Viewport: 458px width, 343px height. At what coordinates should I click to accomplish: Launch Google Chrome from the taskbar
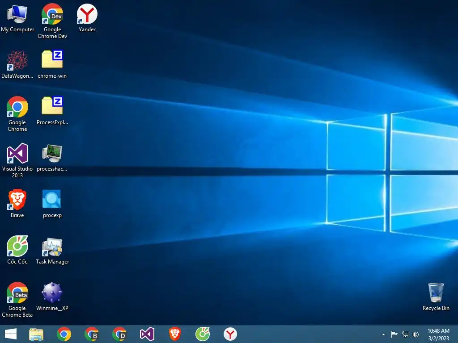pos(64,334)
